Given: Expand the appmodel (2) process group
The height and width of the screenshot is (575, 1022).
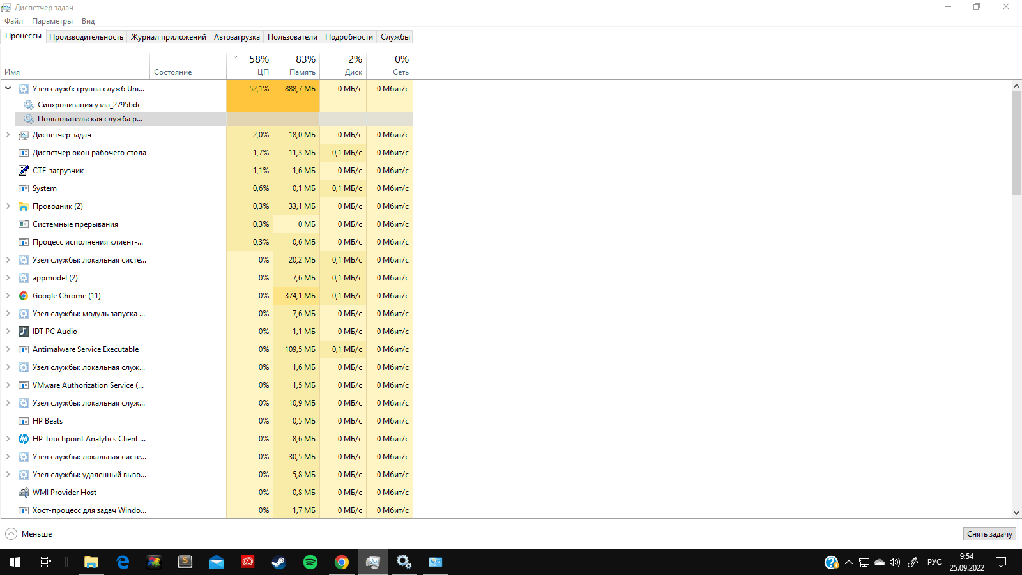Looking at the screenshot, I should [x=8, y=278].
